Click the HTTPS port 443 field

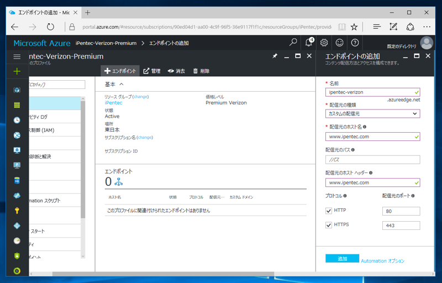pos(401,226)
